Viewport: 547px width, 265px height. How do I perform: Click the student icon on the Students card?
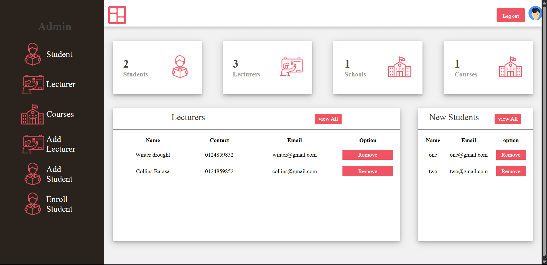coord(180,67)
